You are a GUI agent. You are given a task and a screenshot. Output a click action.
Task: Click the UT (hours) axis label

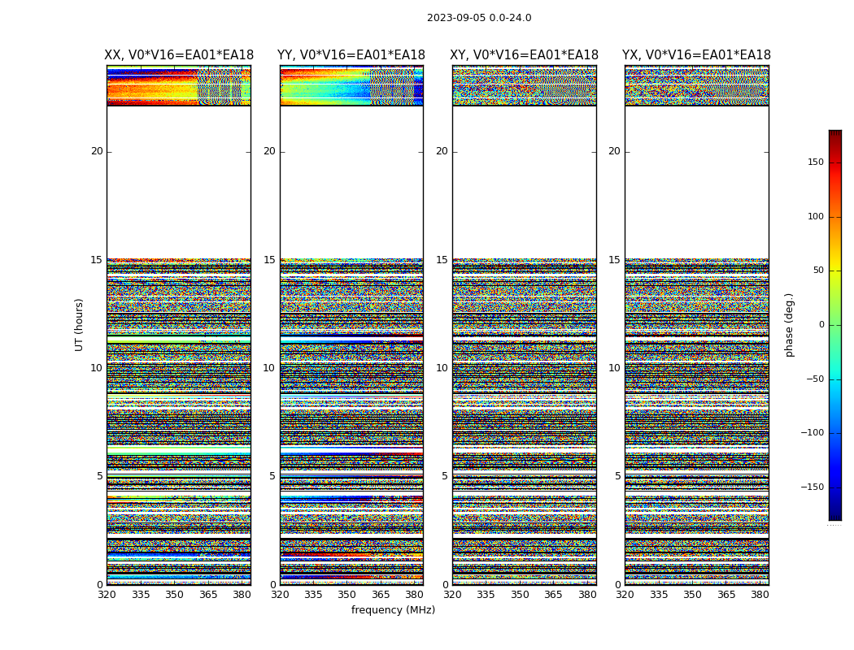(79, 325)
